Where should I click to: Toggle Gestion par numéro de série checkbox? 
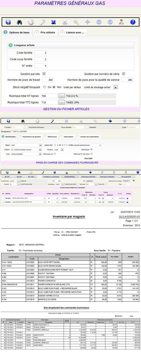pyautogui.click(x=123, y=74)
